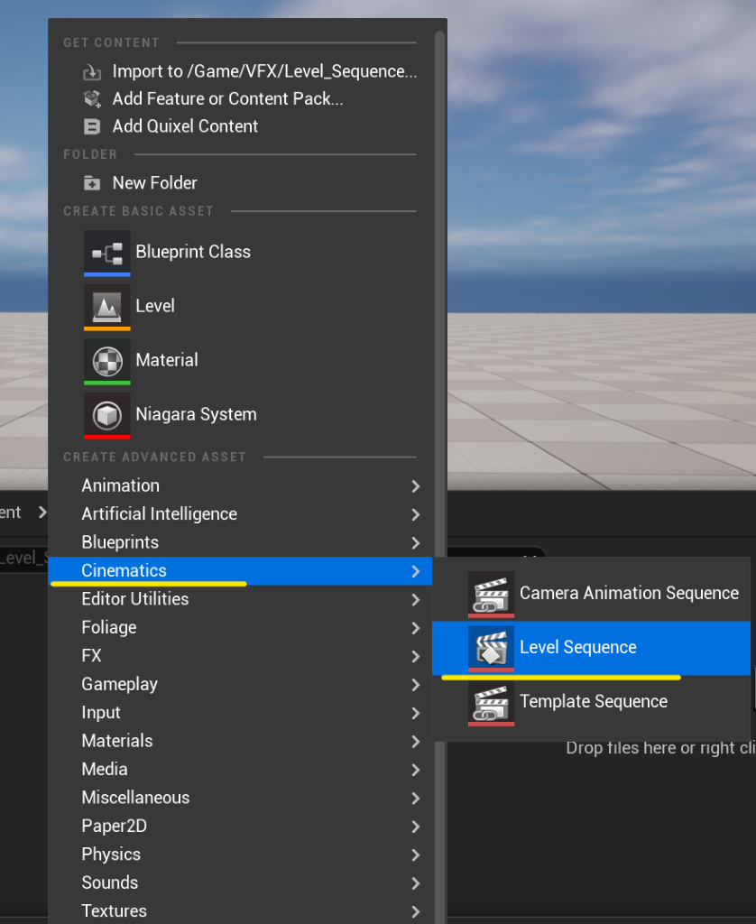
Task: Expand the Cinematics submenu arrow
Action: point(415,571)
